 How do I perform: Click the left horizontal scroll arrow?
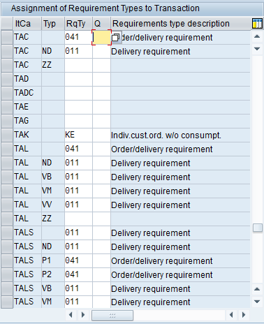point(71,315)
